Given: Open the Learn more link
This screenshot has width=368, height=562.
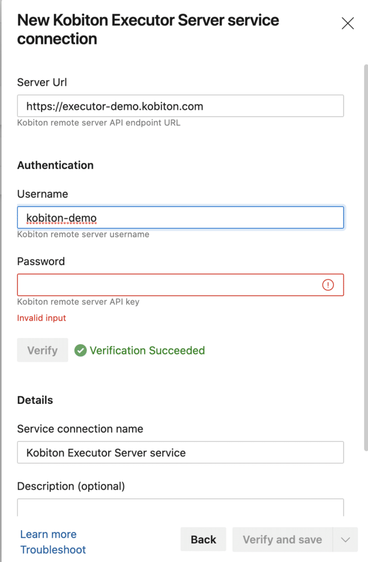Looking at the screenshot, I should click(x=48, y=533).
